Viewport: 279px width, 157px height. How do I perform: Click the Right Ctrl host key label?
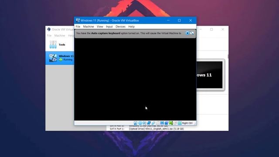[187, 123]
